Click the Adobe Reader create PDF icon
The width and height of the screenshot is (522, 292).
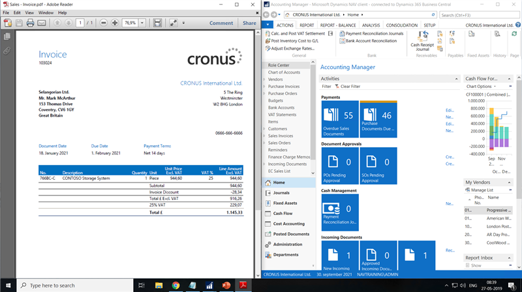pyautogui.click(x=8, y=23)
